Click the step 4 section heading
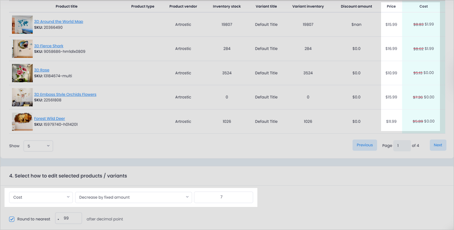 coord(68,176)
